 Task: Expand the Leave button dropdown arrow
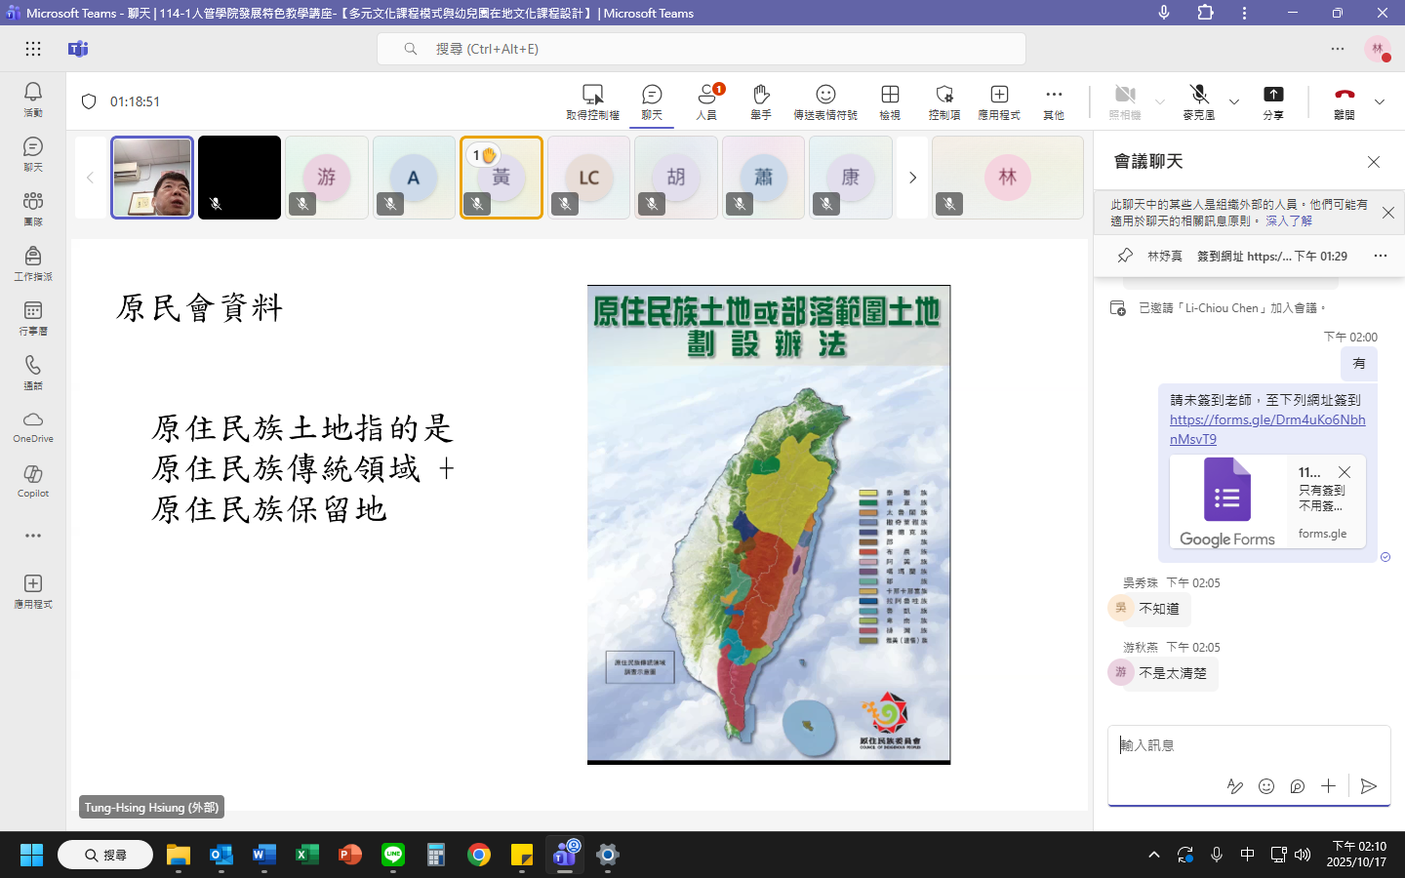[1380, 101]
